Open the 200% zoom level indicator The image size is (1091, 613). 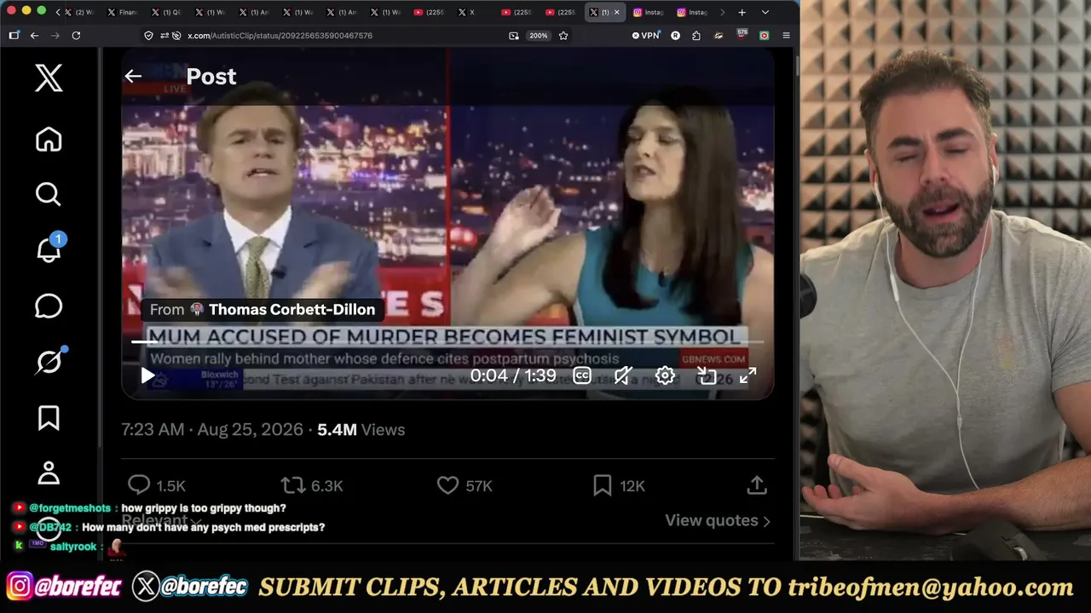pyautogui.click(x=538, y=36)
